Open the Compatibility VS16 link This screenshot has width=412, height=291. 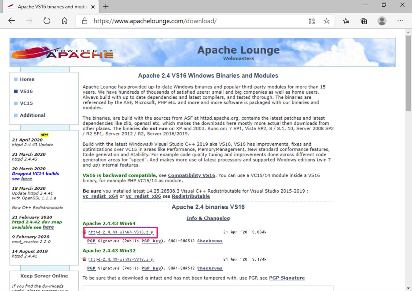pyautogui.click(x=192, y=175)
